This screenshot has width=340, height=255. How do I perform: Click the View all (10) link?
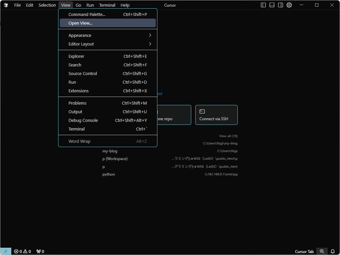pos(228,136)
